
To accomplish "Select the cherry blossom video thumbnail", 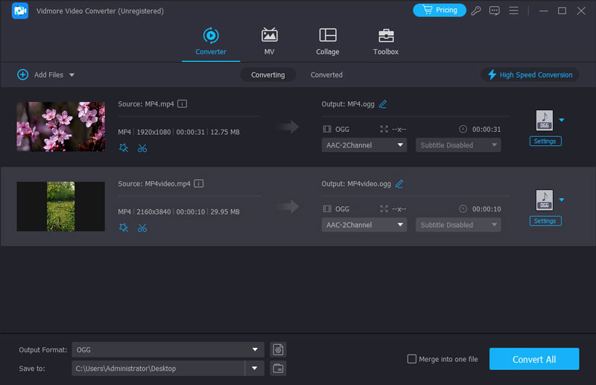I will (x=61, y=127).
